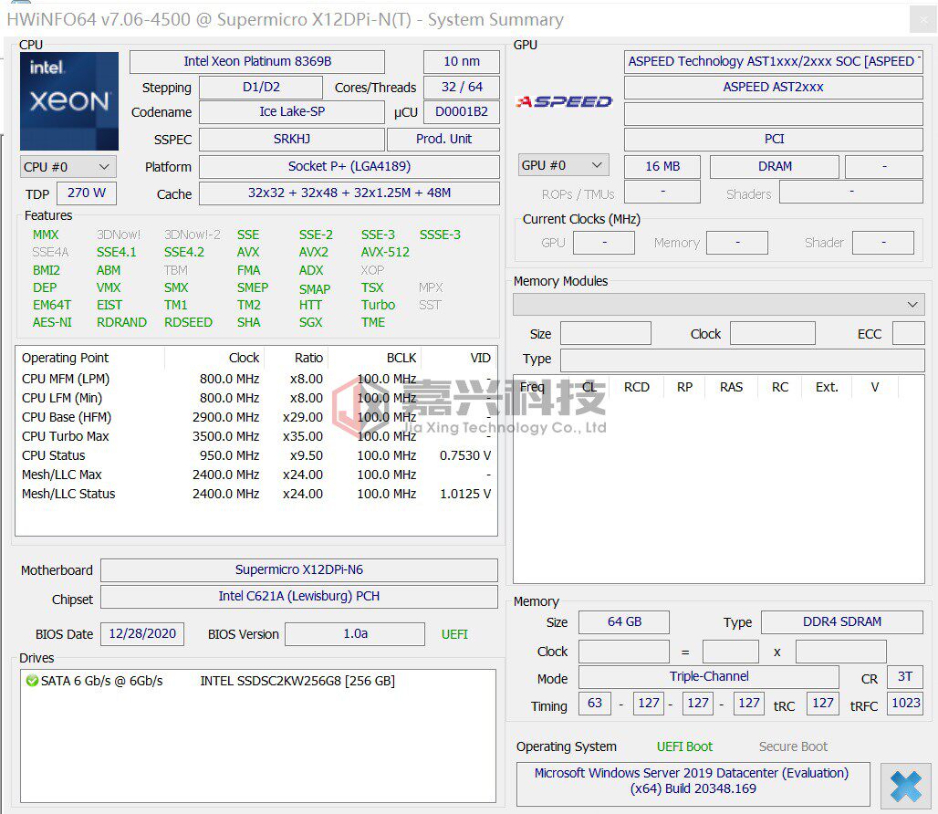Select the SRKHJ SSPEC value
This screenshot has height=814, width=938.
tap(292, 140)
